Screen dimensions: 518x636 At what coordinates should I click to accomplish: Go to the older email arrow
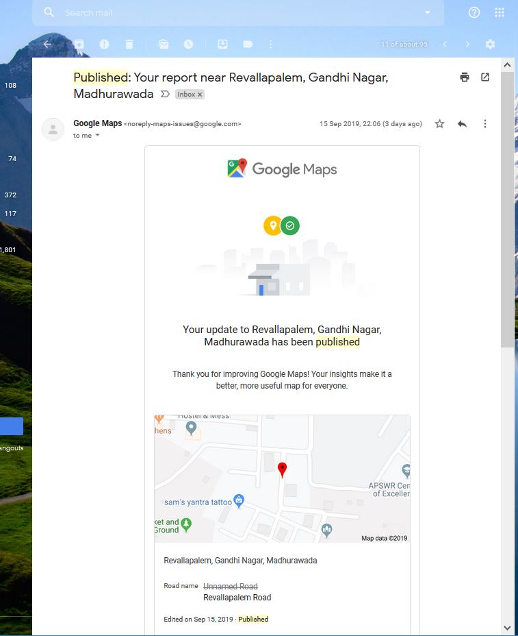[x=468, y=45]
